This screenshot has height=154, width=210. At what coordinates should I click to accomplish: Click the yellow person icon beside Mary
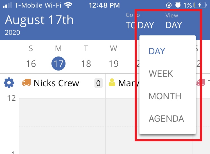[x=112, y=83]
